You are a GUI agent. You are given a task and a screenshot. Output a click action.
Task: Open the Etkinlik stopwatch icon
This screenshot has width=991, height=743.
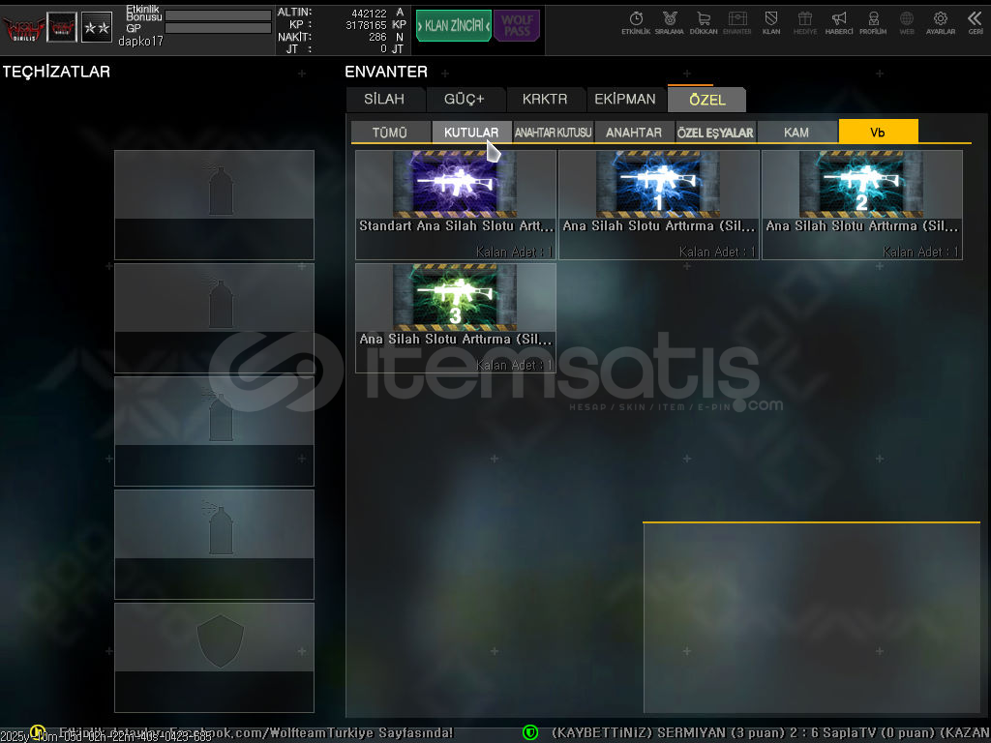pyautogui.click(x=636, y=22)
